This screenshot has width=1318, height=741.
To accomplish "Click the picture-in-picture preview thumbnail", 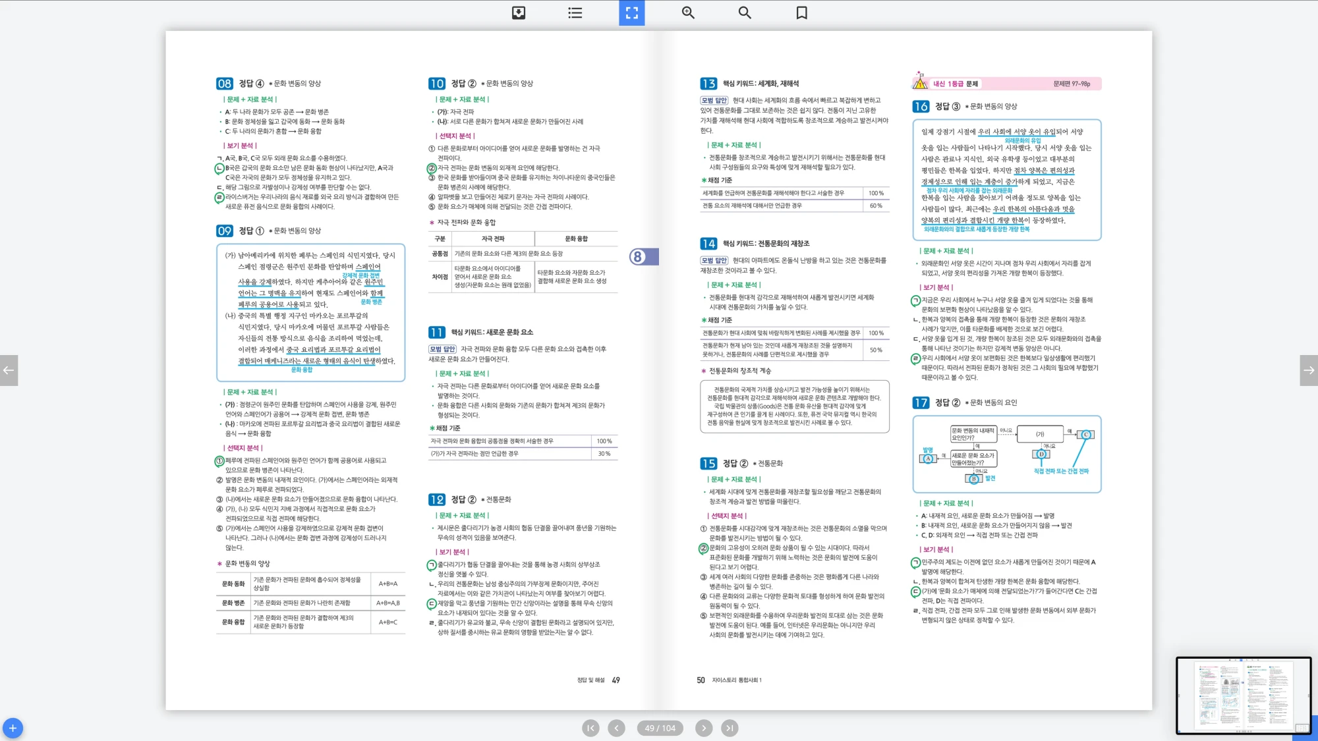I will (x=1243, y=695).
